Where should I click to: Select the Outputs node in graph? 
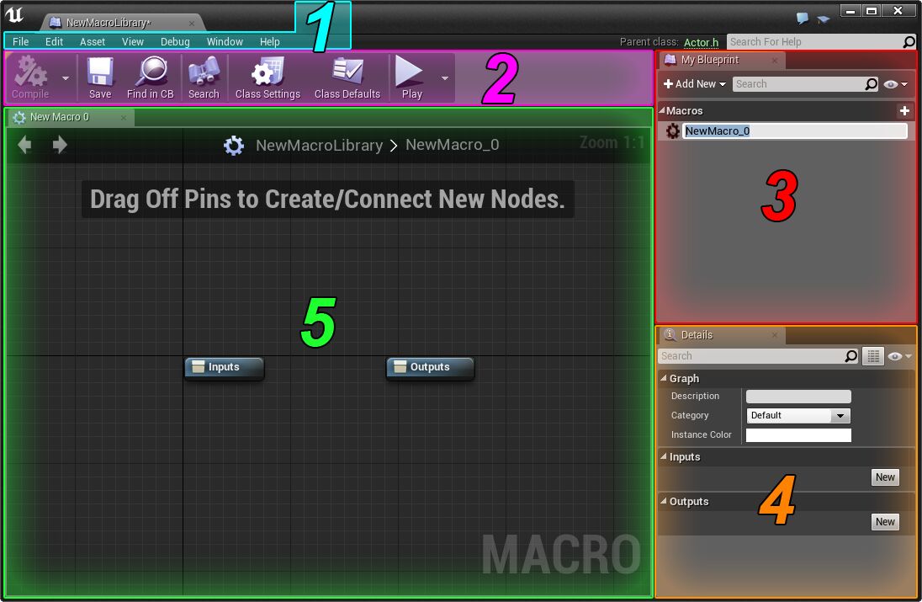coord(430,367)
